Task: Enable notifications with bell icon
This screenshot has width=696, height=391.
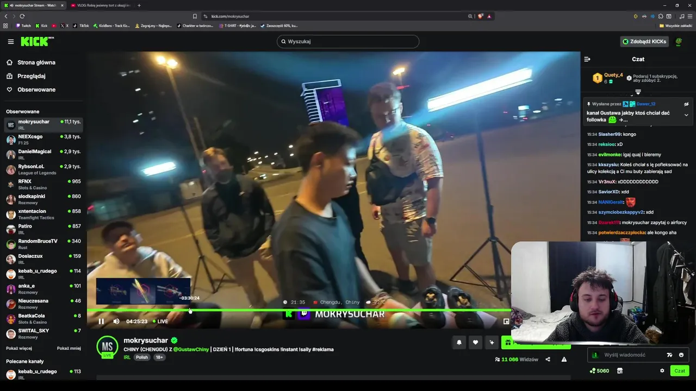Action: coord(459,343)
